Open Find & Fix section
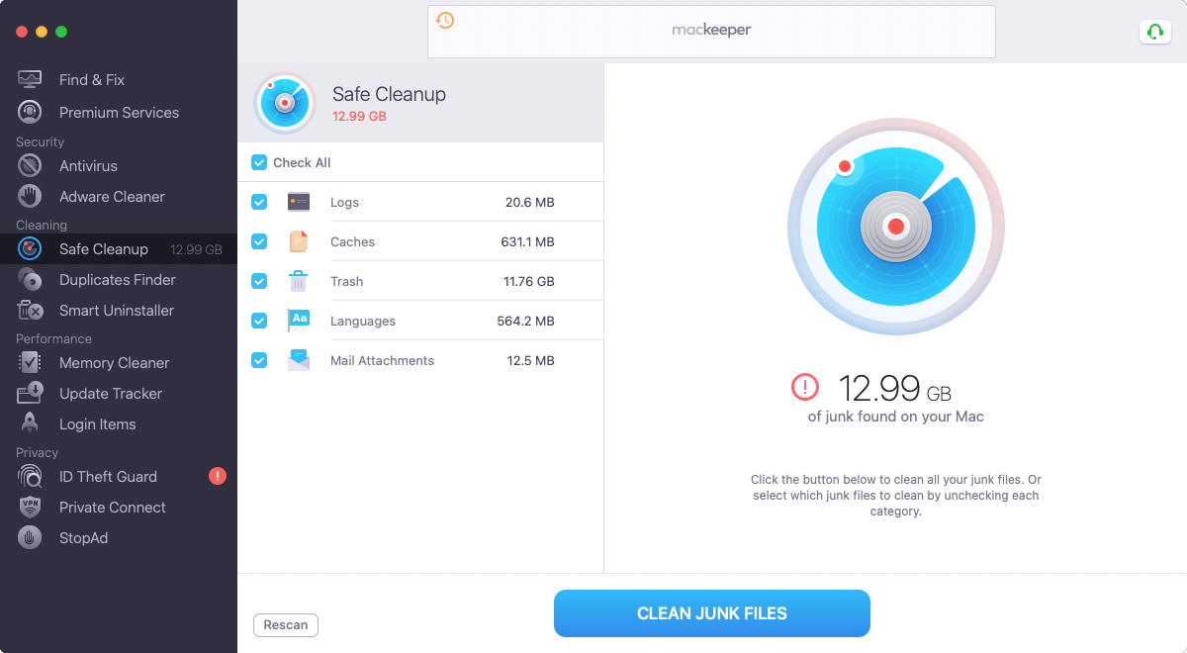 (87, 79)
